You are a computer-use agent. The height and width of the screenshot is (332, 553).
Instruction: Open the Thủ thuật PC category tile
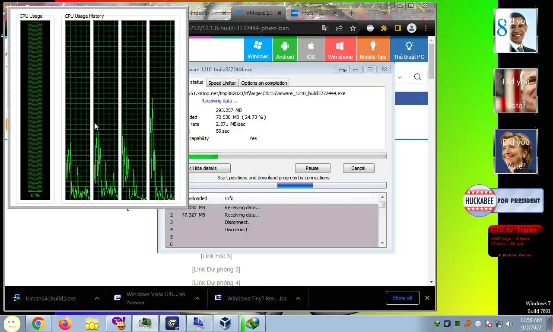[409, 49]
